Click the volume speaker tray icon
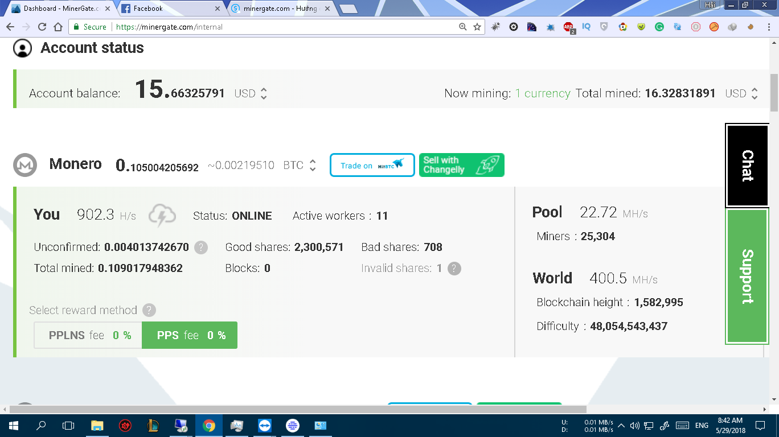 635,425
